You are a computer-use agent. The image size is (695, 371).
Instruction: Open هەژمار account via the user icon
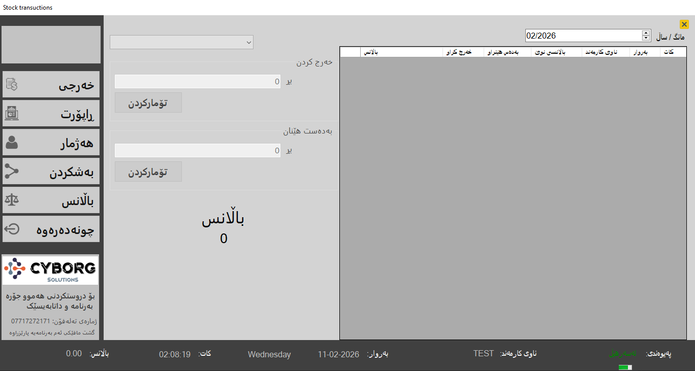pos(12,143)
